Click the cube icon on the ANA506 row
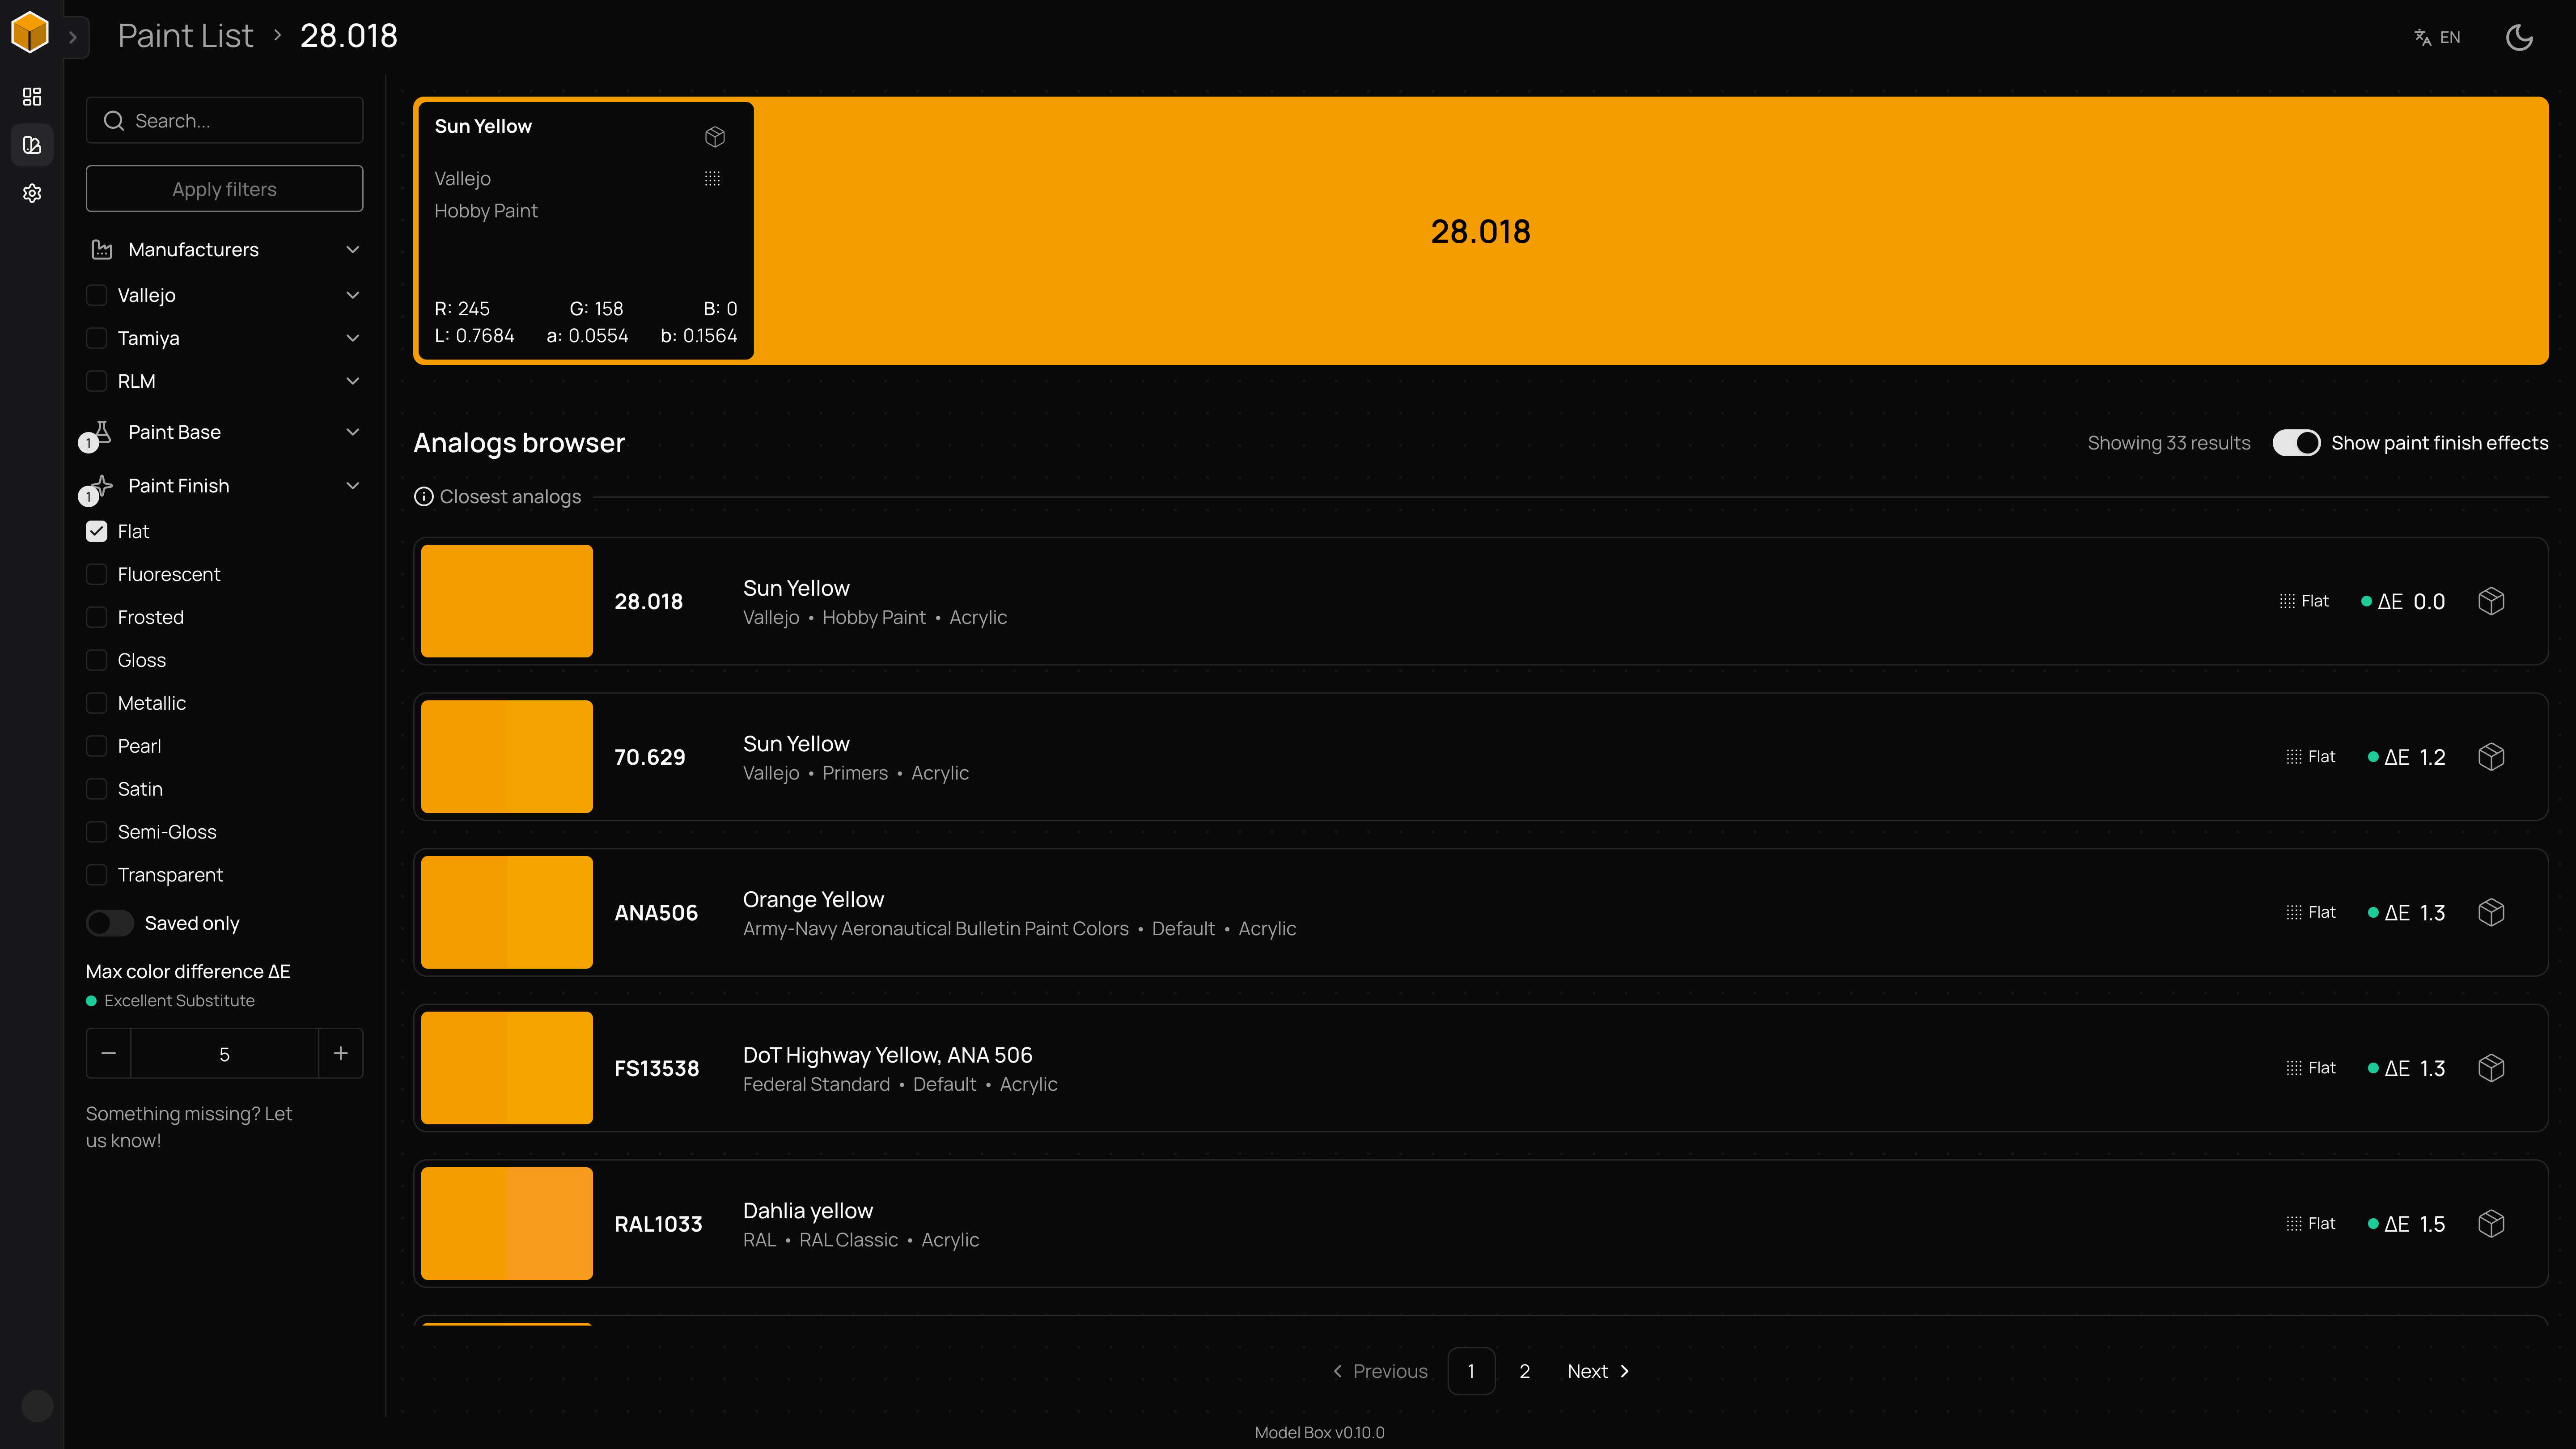 click(2491, 912)
